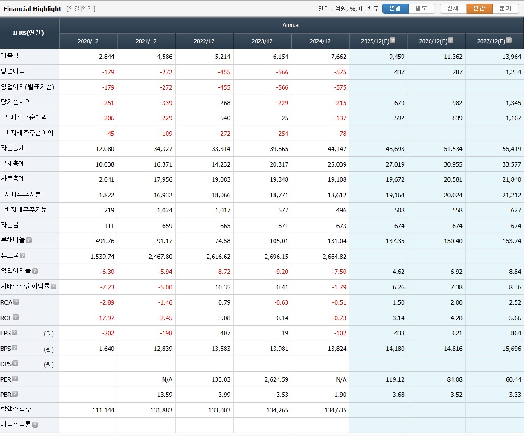Click the 영업이익(발표기준) row label
The height and width of the screenshot is (436, 525).
(x=28, y=87)
